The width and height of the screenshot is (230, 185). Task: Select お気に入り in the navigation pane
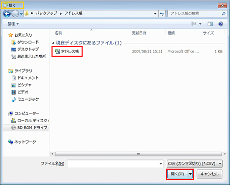[x=23, y=35]
